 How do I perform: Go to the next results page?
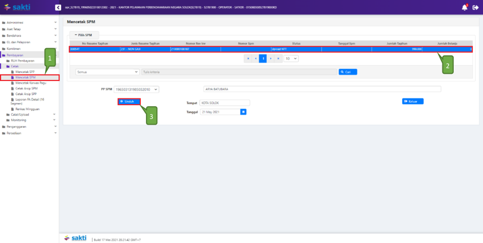tap(270, 59)
